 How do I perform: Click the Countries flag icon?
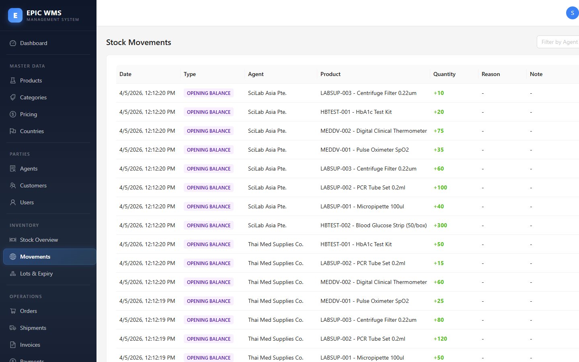click(13, 131)
